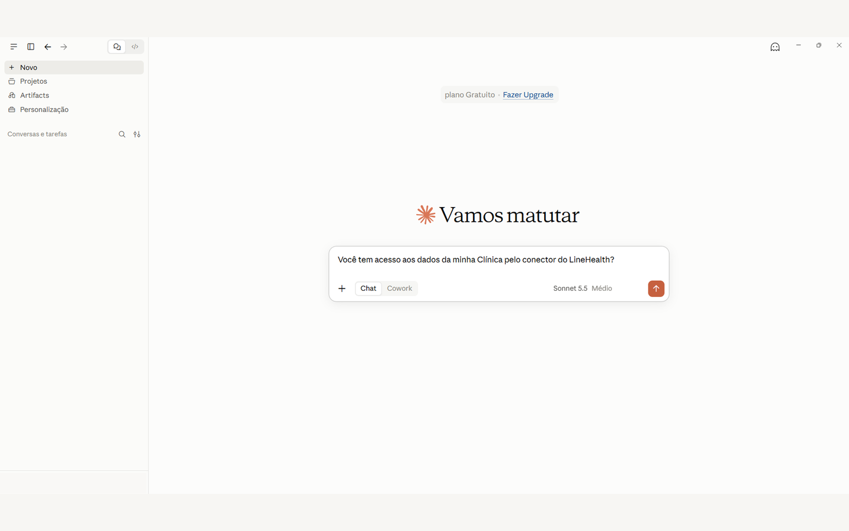Toggle the sidebar panel icon

[31, 47]
